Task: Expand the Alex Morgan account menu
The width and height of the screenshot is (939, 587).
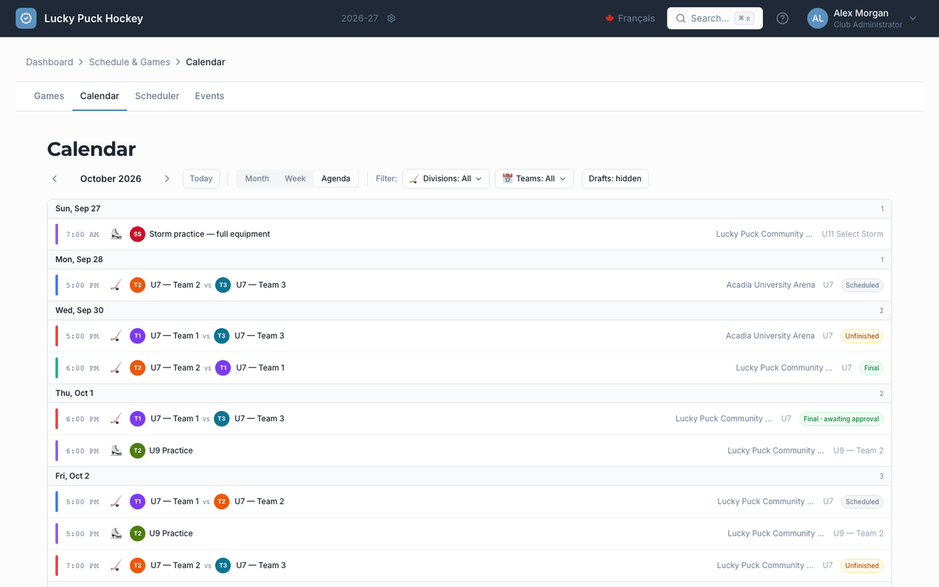Action: point(862,18)
